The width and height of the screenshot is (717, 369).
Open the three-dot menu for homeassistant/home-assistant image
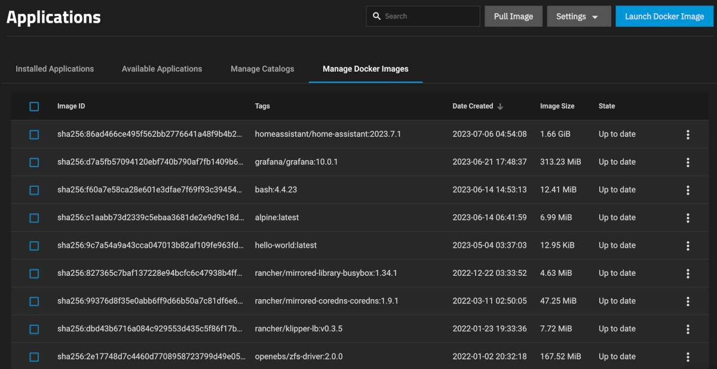(x=688, y=134)
